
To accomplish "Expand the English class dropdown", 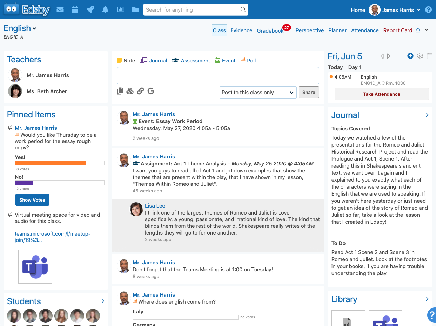I will coord(34,29).
